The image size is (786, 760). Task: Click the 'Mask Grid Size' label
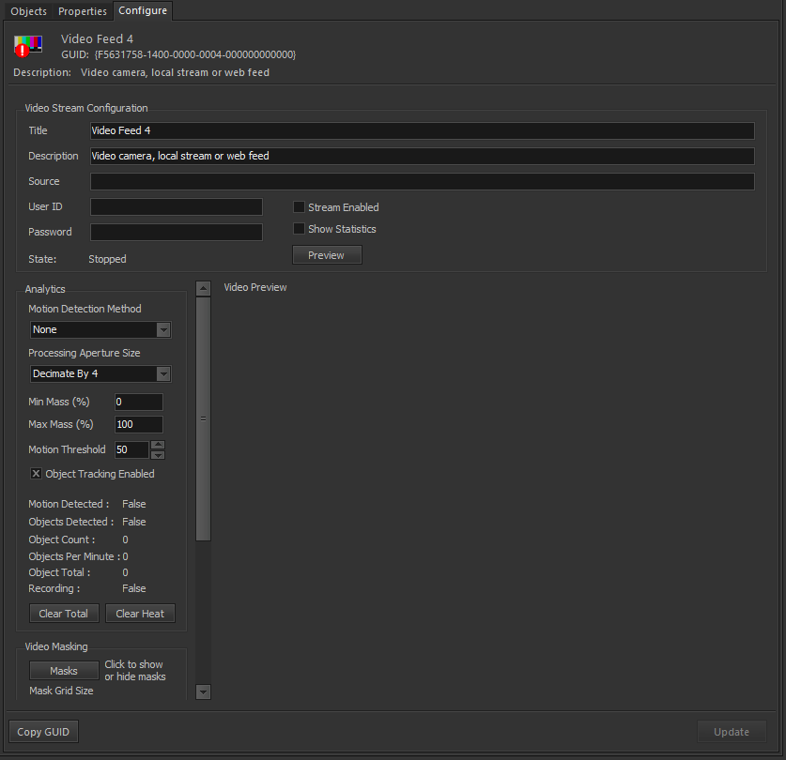click(61, 691)
